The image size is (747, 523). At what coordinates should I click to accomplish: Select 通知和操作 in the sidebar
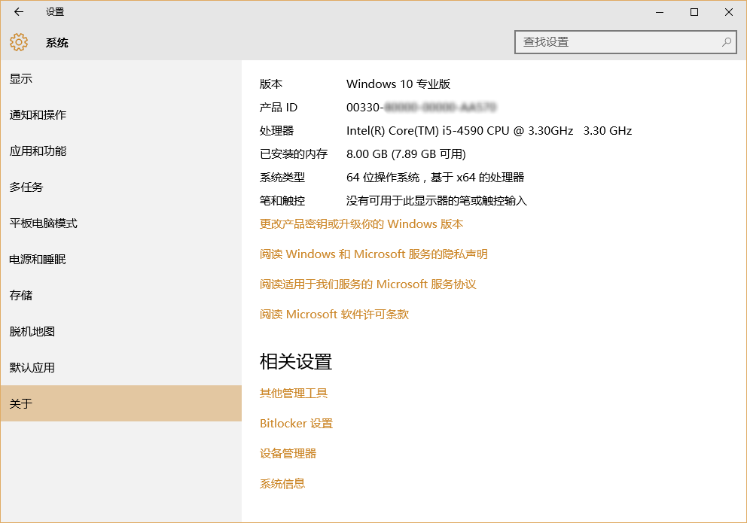tap(38, 115)
